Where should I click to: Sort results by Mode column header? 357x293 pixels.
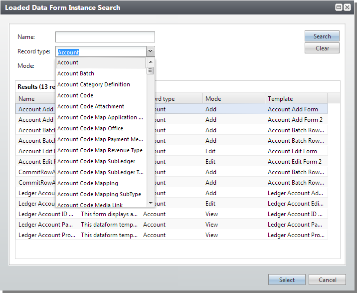pyautogui.click(x=234, y=98)
